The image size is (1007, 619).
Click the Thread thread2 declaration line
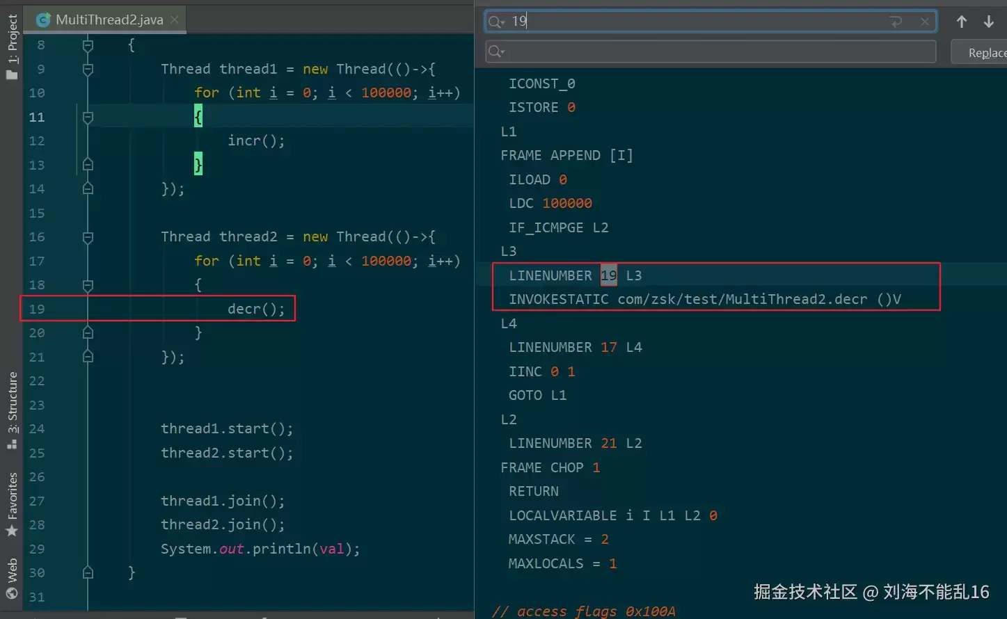(298, 236)
